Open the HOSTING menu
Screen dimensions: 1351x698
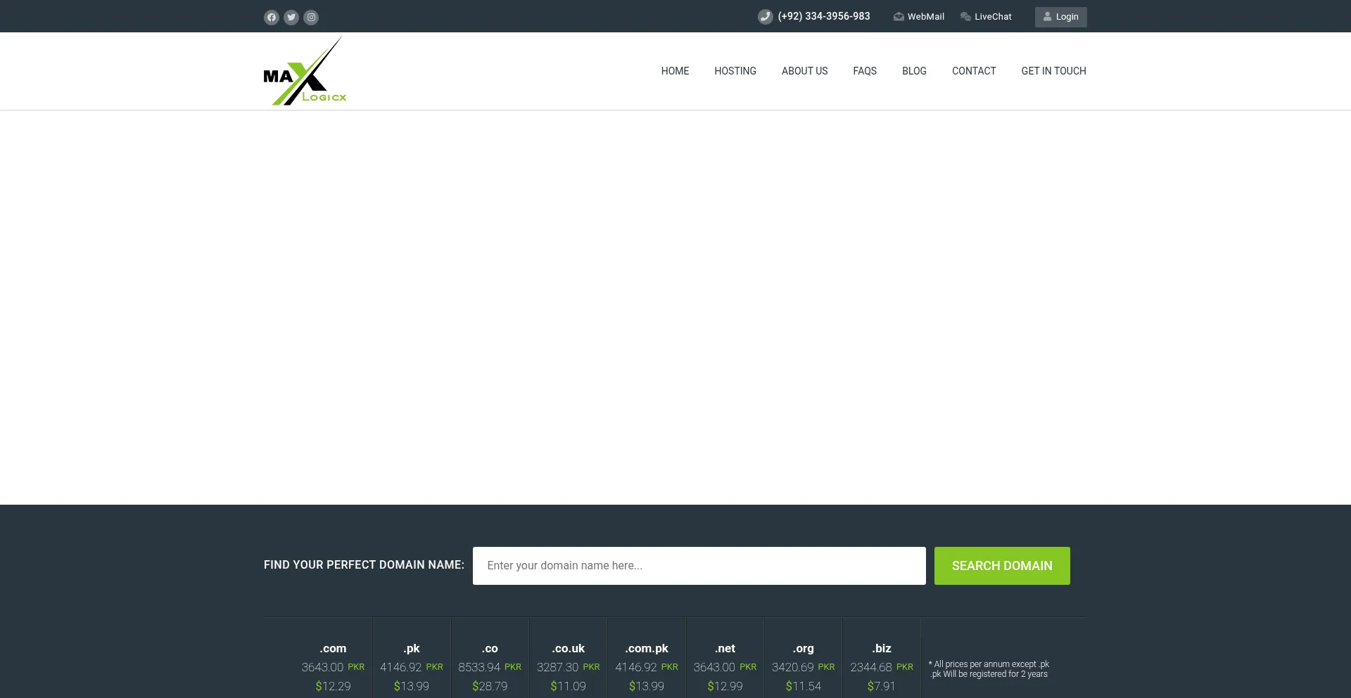[735, 71]
